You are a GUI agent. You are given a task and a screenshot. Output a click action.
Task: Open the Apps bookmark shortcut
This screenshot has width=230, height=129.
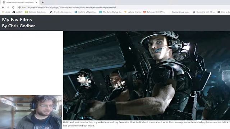[6, 12]
